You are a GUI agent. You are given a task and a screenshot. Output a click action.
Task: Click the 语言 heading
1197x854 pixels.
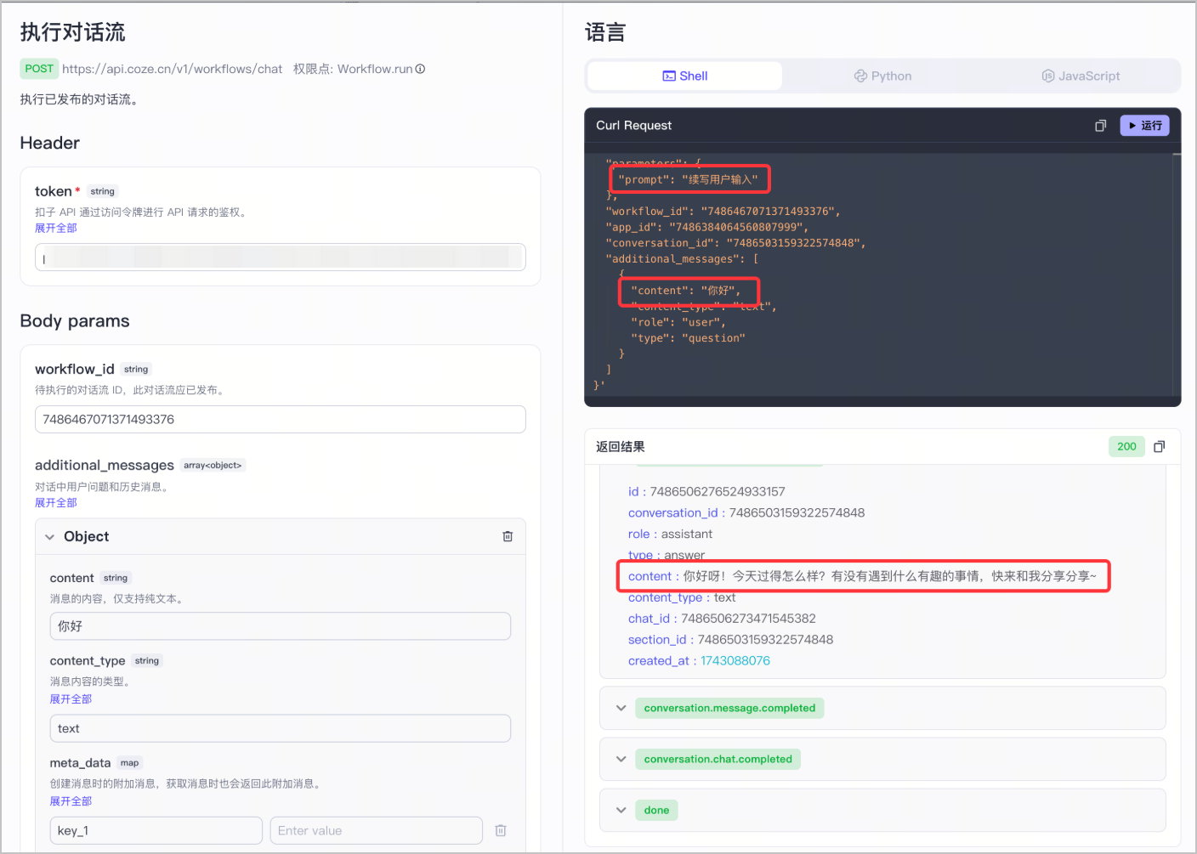pos(605,32)
